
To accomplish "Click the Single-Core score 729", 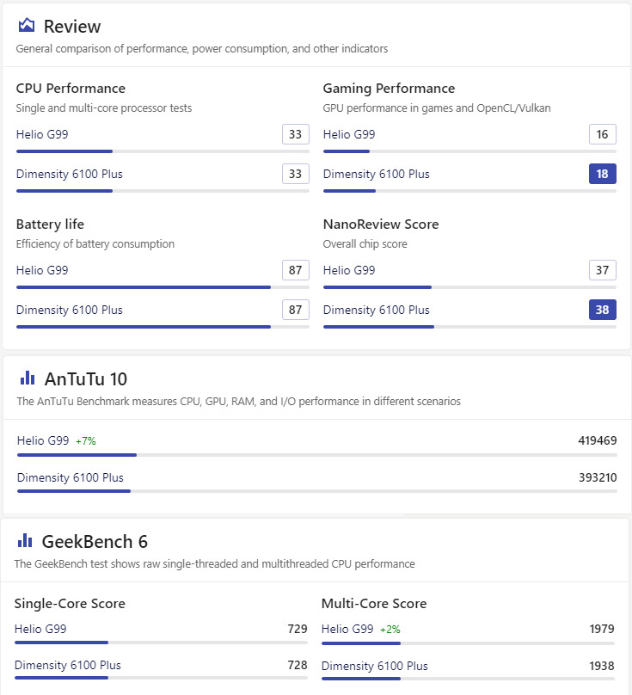I will (298, 629).
